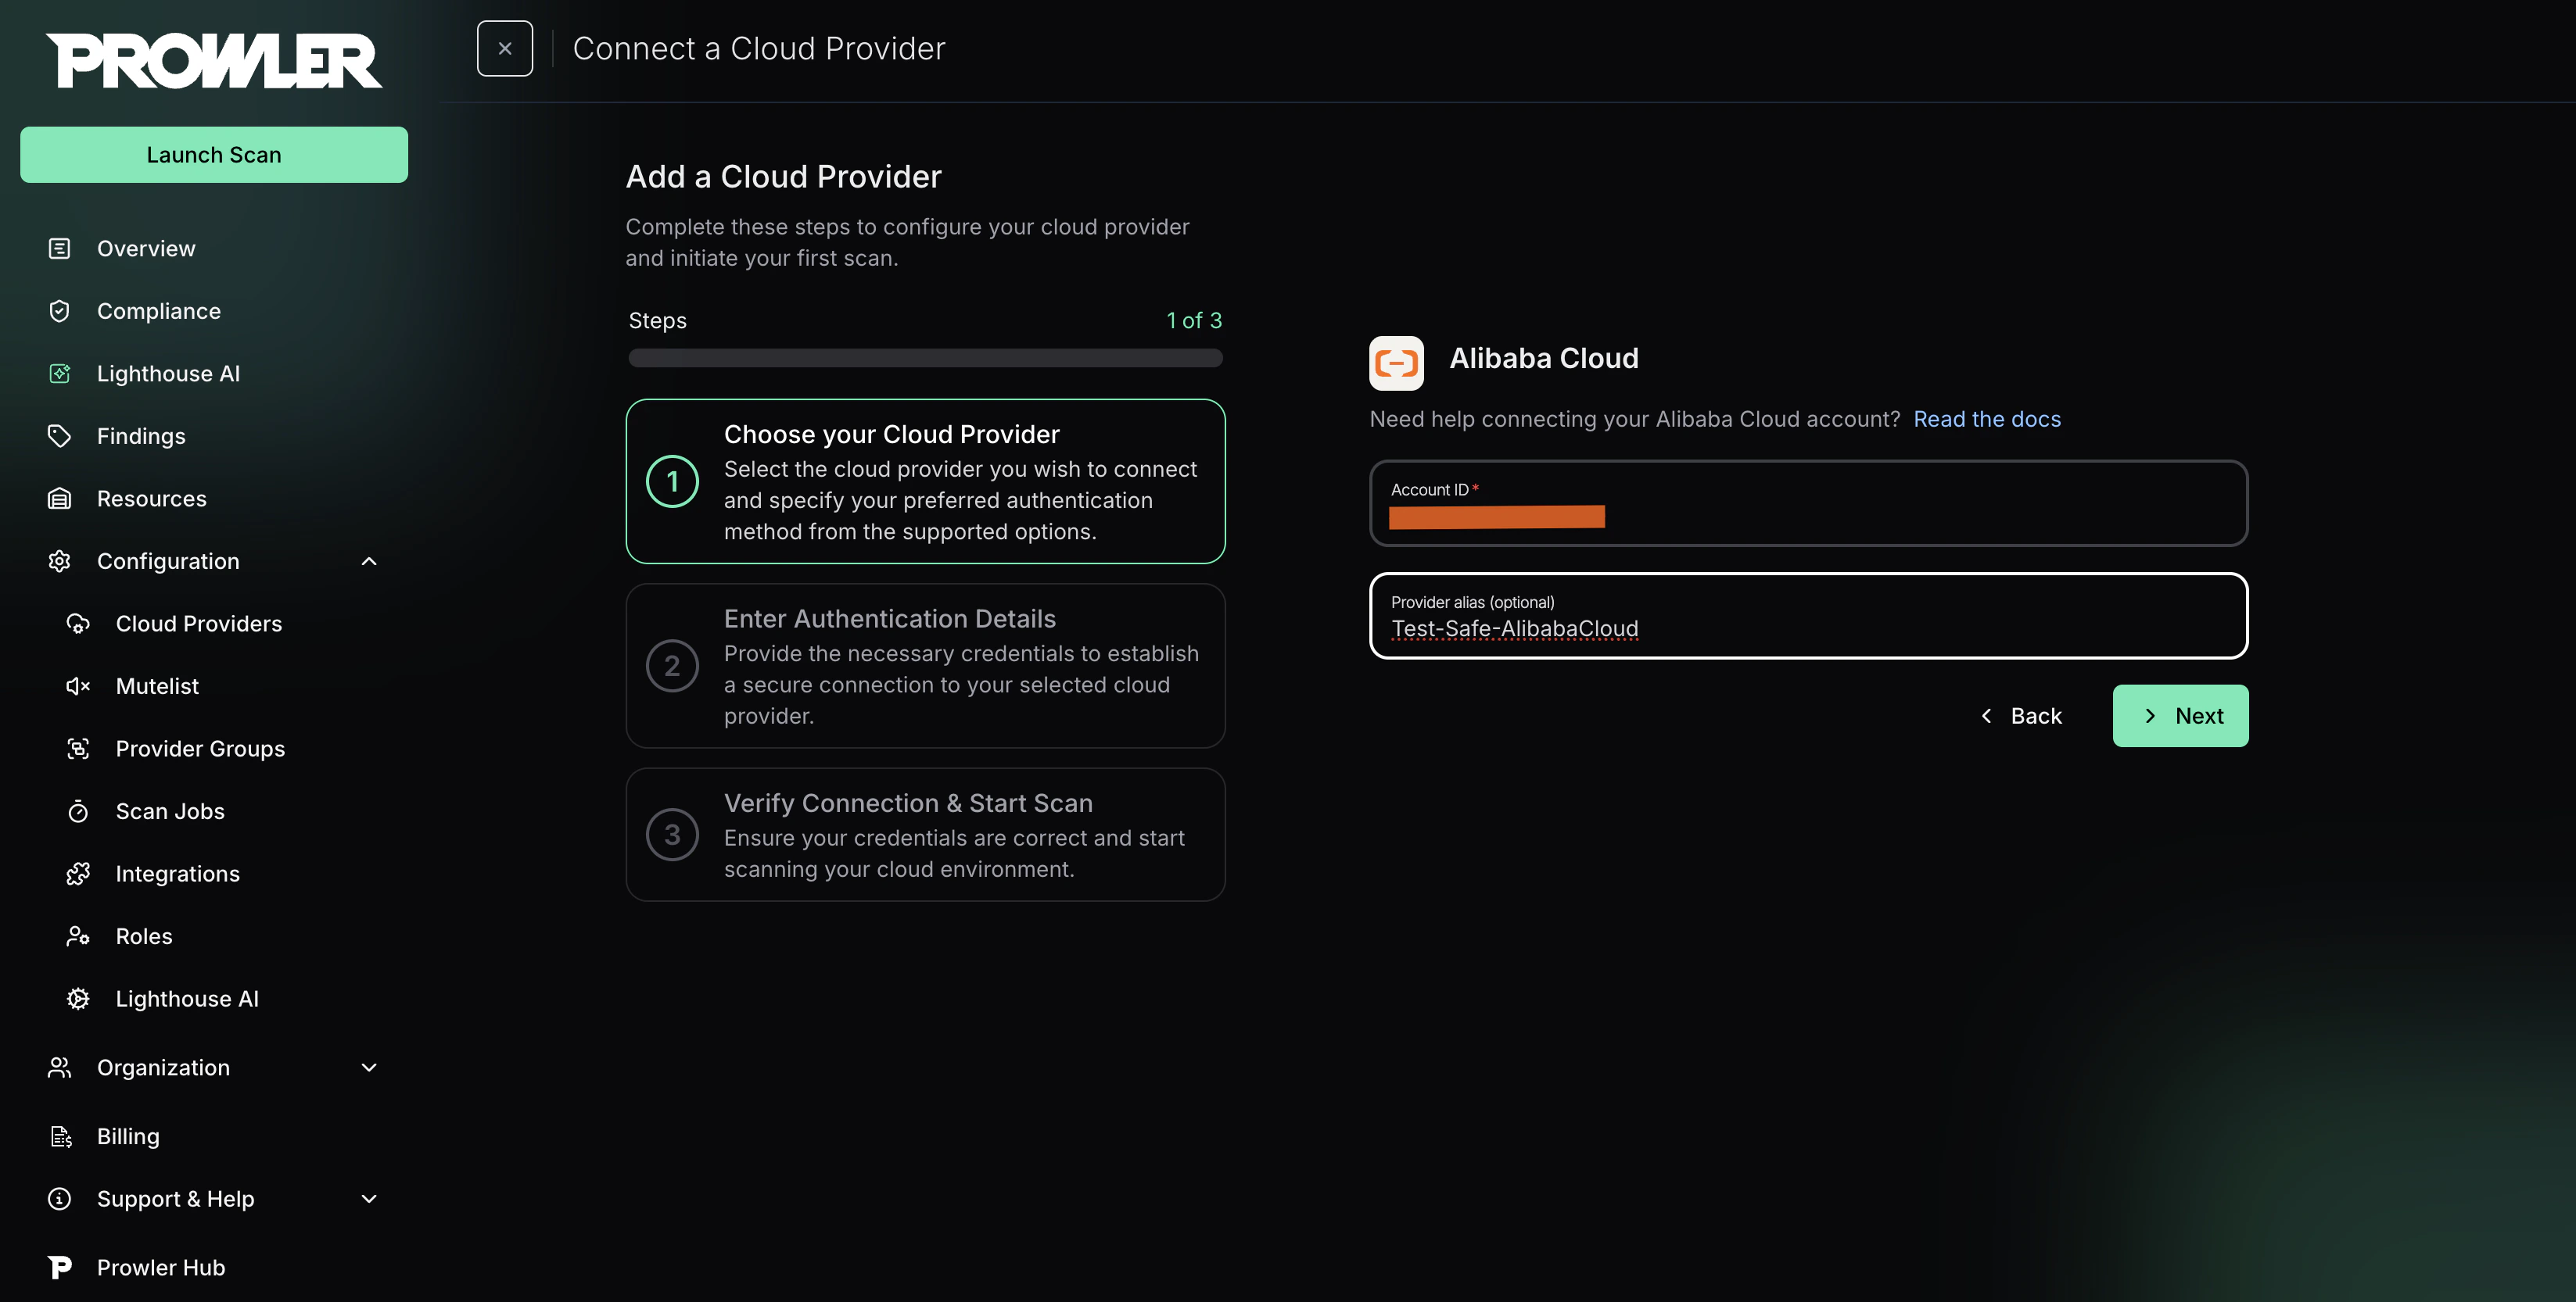Click the Scan Jobs timer icon
2576x1302 pixels.
click(78, 811)
